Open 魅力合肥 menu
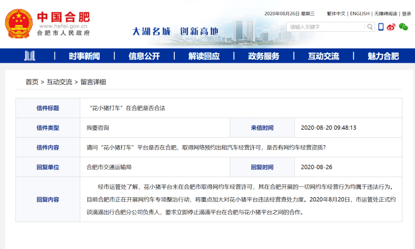The width and height of the screenshot is (415, 249). [383, 56]
